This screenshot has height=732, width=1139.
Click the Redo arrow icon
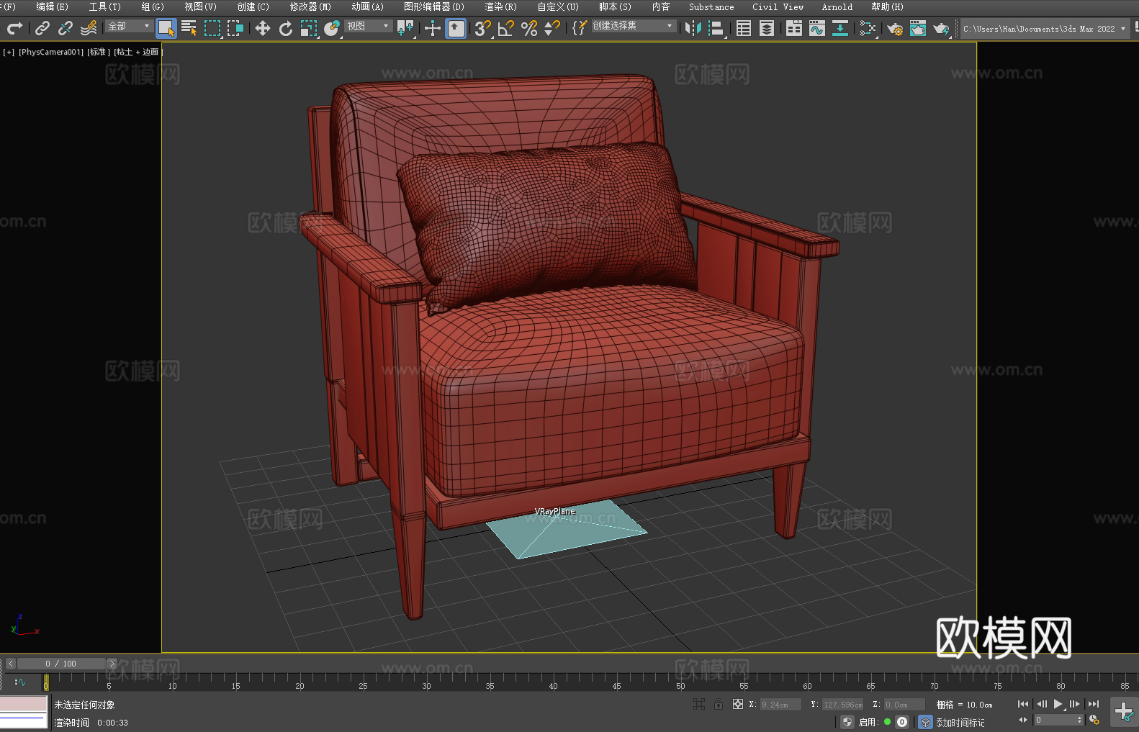[14, 28]
